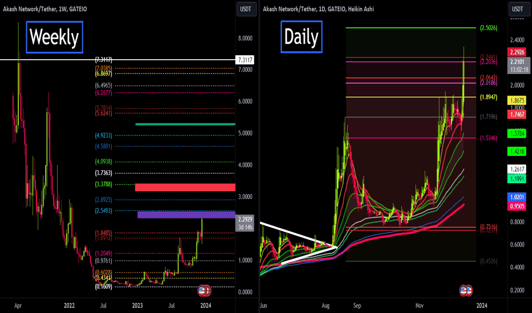Click the green 1.5784 price tag
The image size is (532, 313).
pyautogui.click(x=517, y=133)
